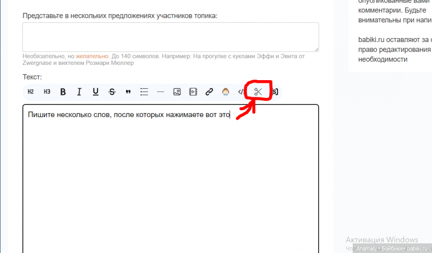Insert a blockquote
Screen dimensions: 432x253
(128, 92)
